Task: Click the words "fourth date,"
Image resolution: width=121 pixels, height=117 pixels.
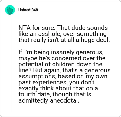Action: (x=35, y=94)
